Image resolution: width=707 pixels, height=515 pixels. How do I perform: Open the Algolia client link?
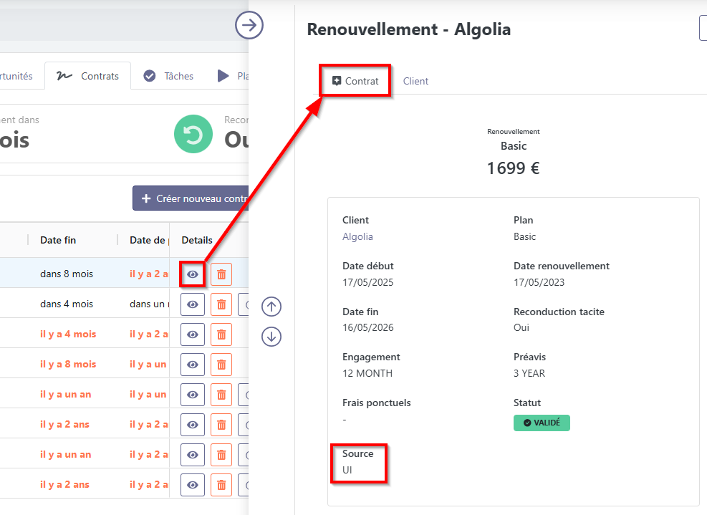(357, 236)
